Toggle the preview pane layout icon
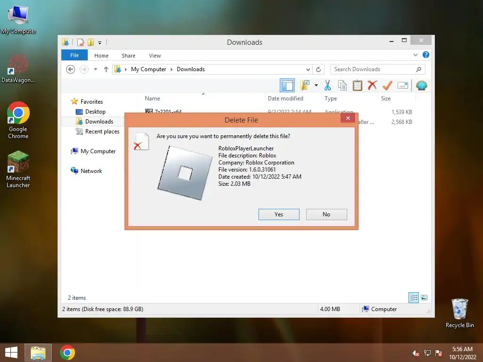Viewport: 483px width, 362px height. click(287, 85)
